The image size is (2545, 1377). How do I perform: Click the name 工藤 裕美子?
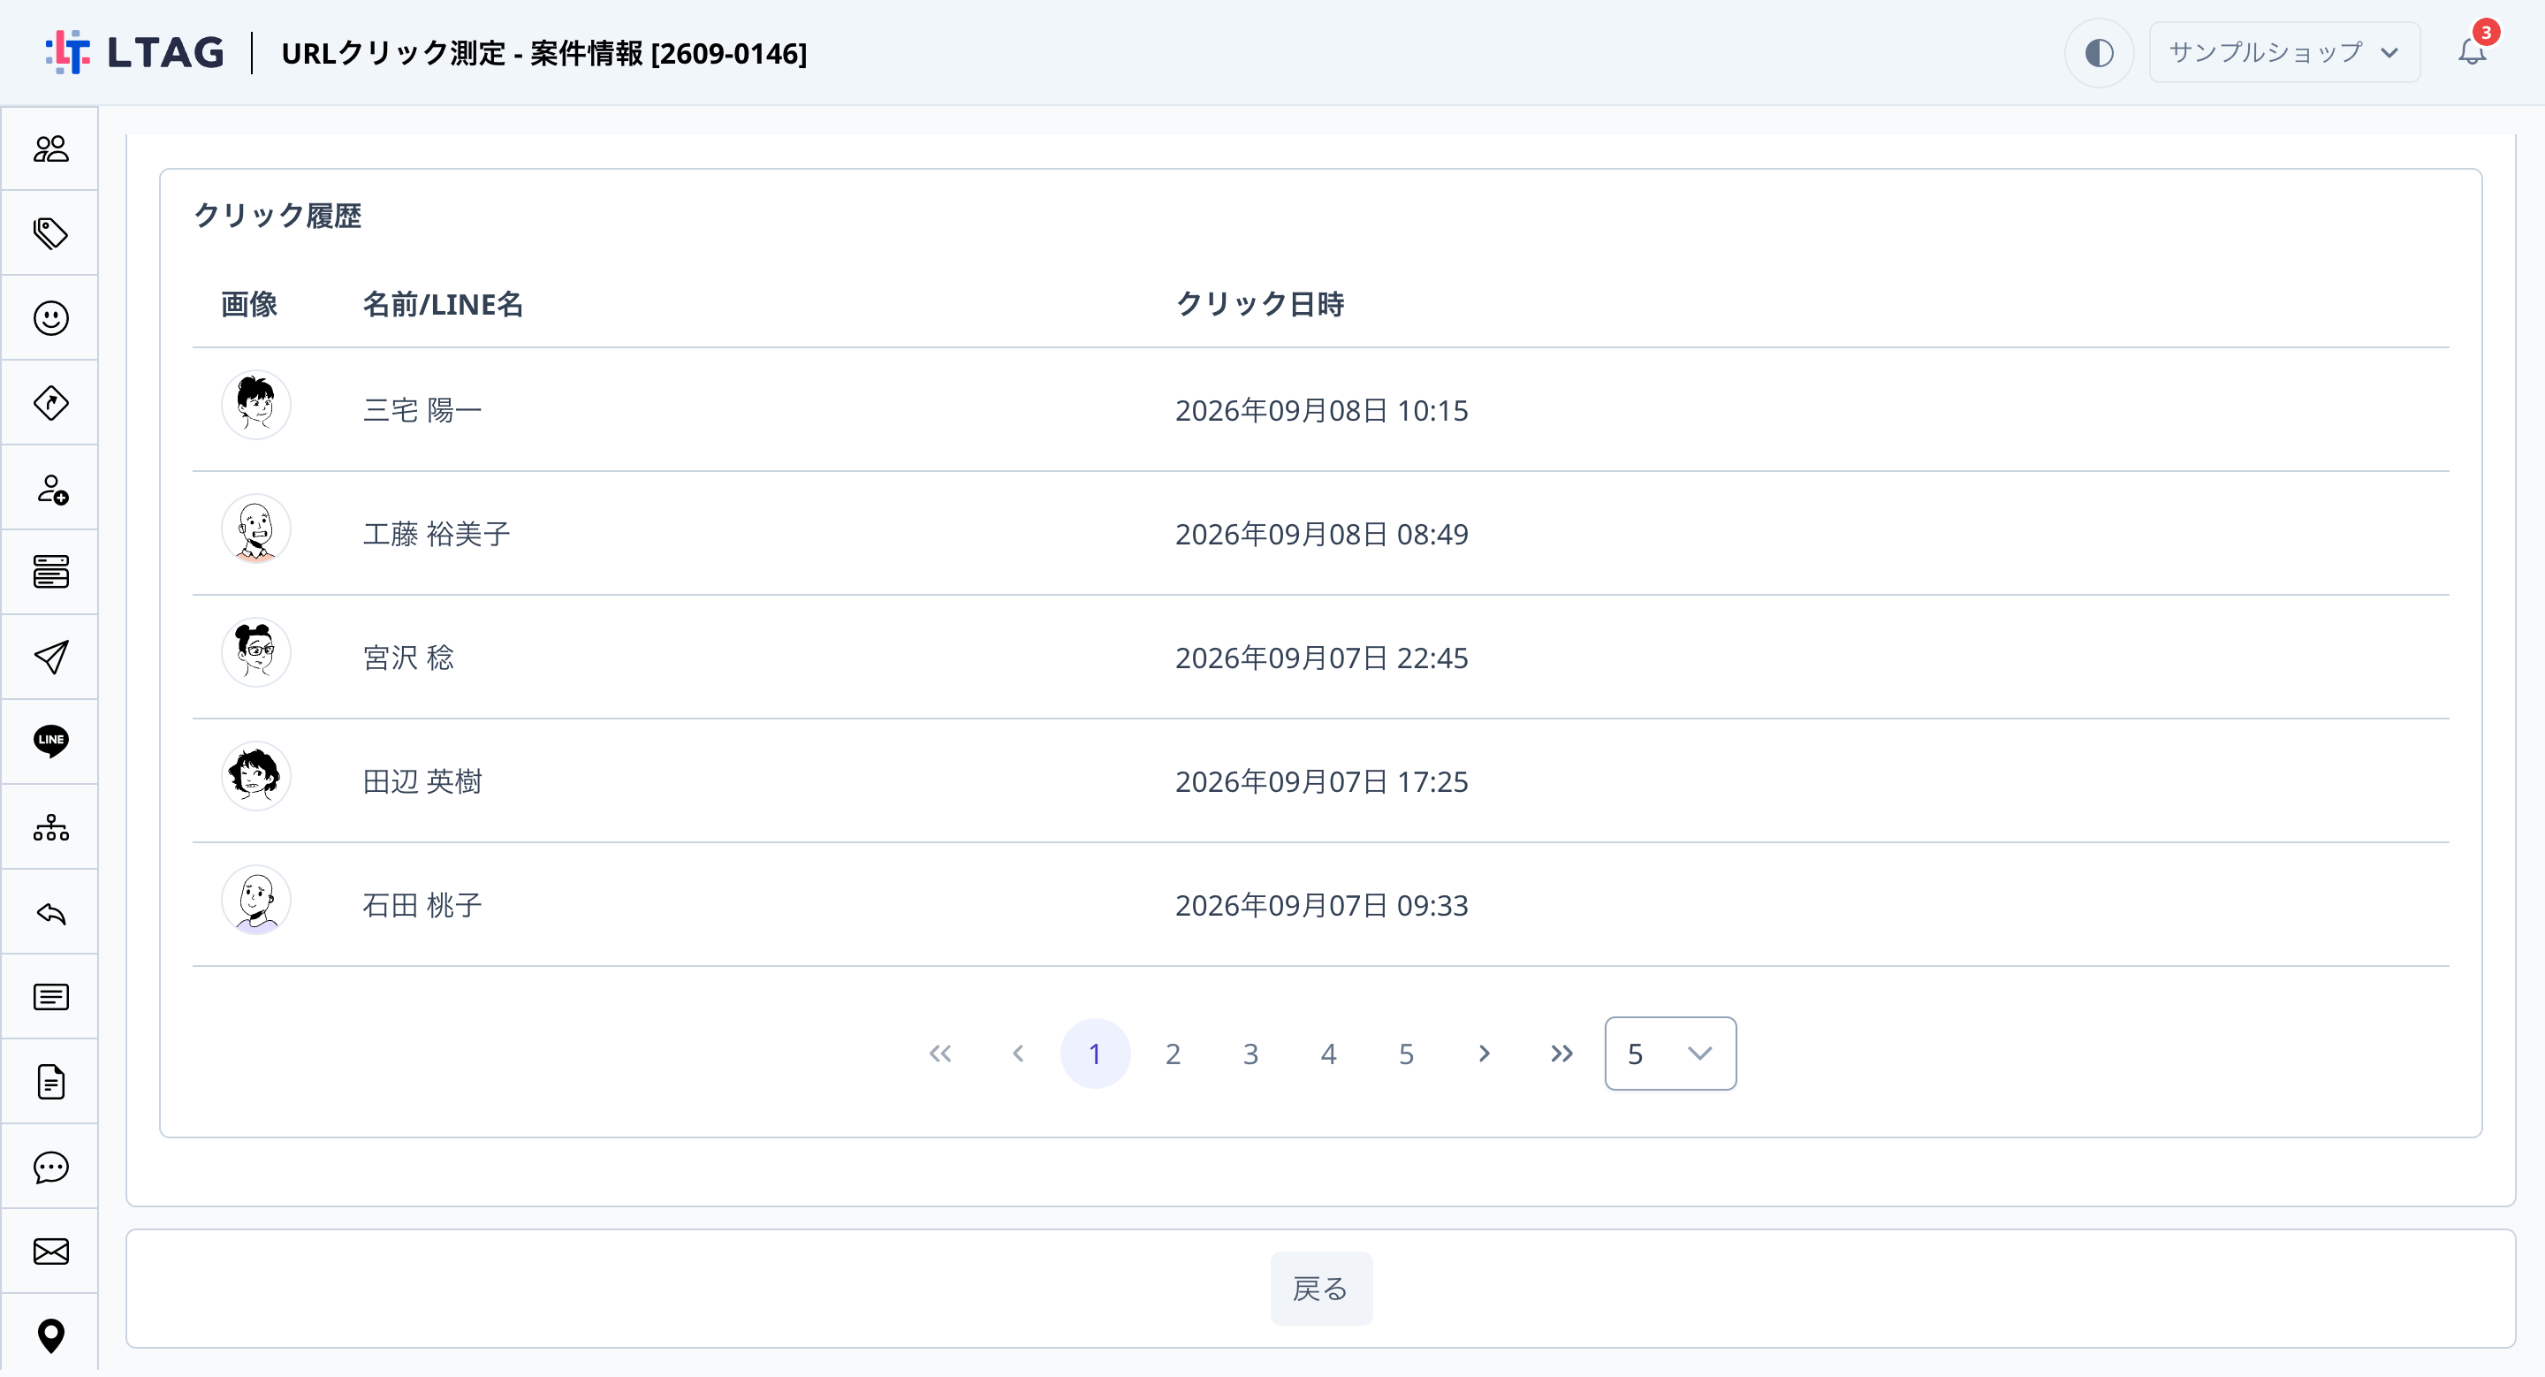point(436,534)
